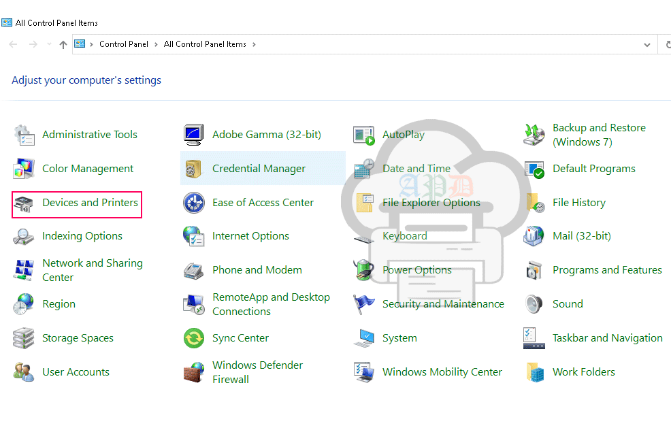The height and width of the screenshot is (447, 671).
Task: Click the Adobe Gamma monitor icon
Action: click(x=194, y=135)
